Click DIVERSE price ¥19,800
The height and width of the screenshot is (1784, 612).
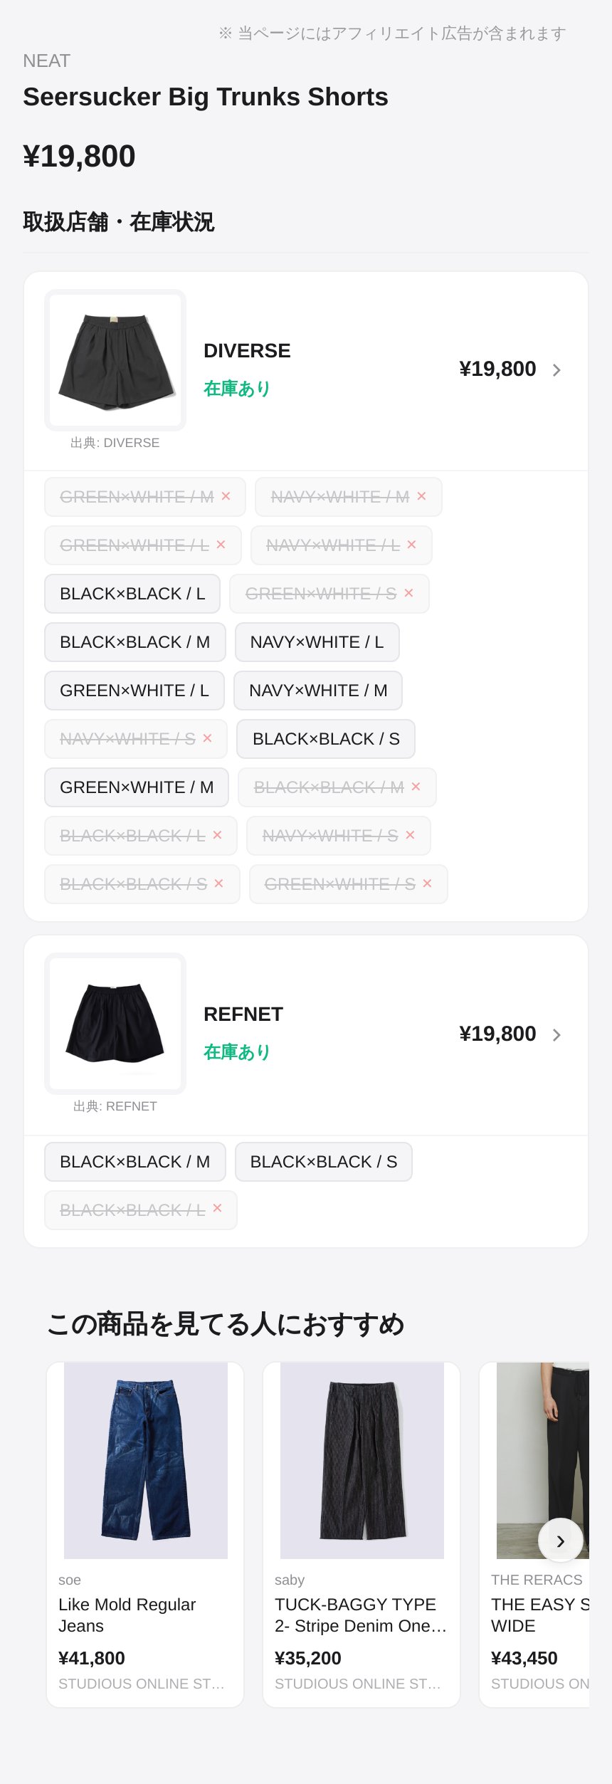tap(497, 369)
